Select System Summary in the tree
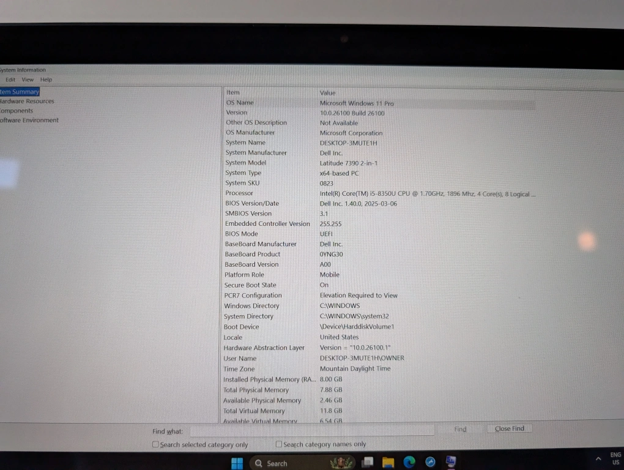Viewport: 624px width, 470px height. [x=20, y=92]
